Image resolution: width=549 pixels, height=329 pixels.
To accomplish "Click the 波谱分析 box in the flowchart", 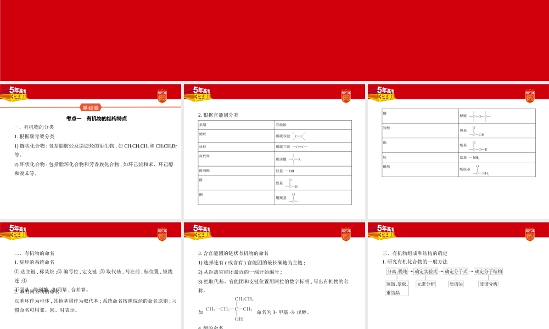I will coord(489,283).
